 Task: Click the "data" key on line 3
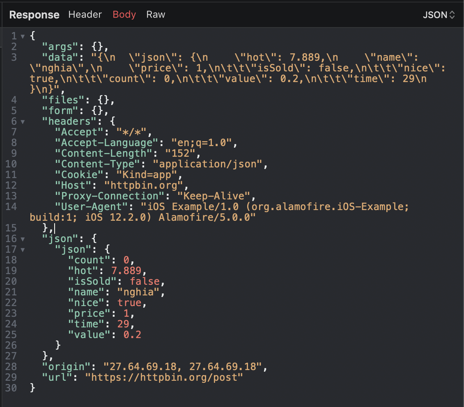point(60,57)
